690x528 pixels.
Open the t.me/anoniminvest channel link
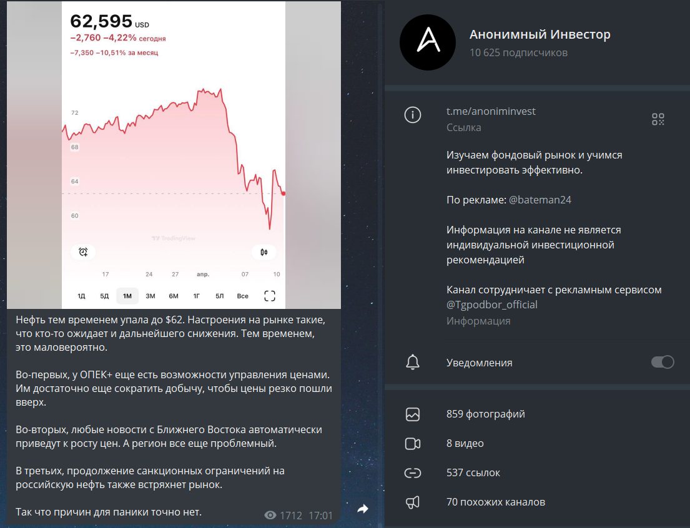point(491,111)
